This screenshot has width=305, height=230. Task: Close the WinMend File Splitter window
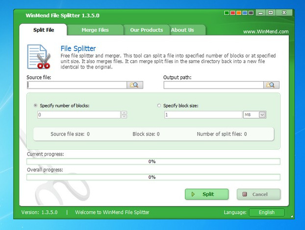[x=284, y=13]
